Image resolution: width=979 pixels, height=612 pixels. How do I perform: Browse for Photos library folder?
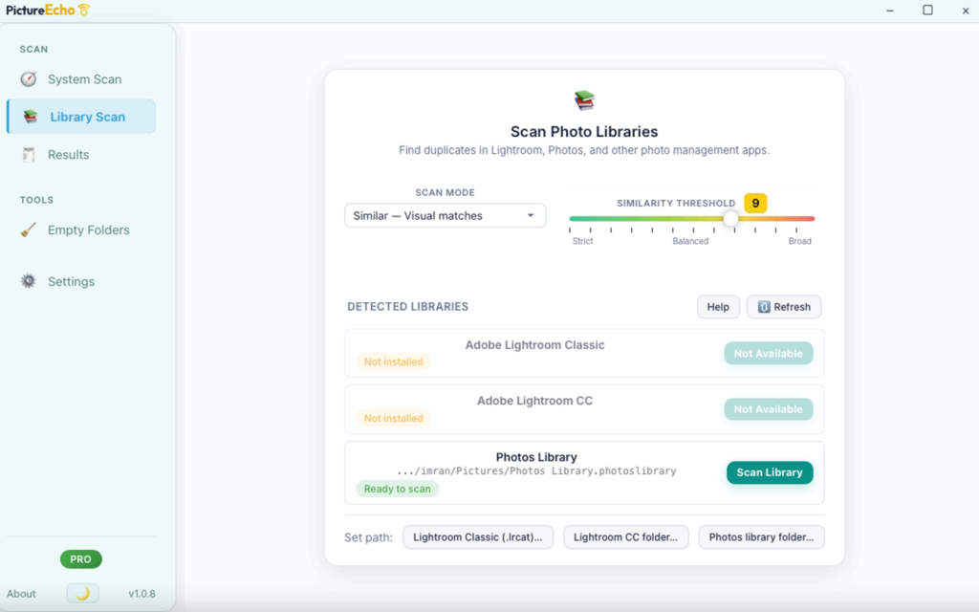(761, 537)
